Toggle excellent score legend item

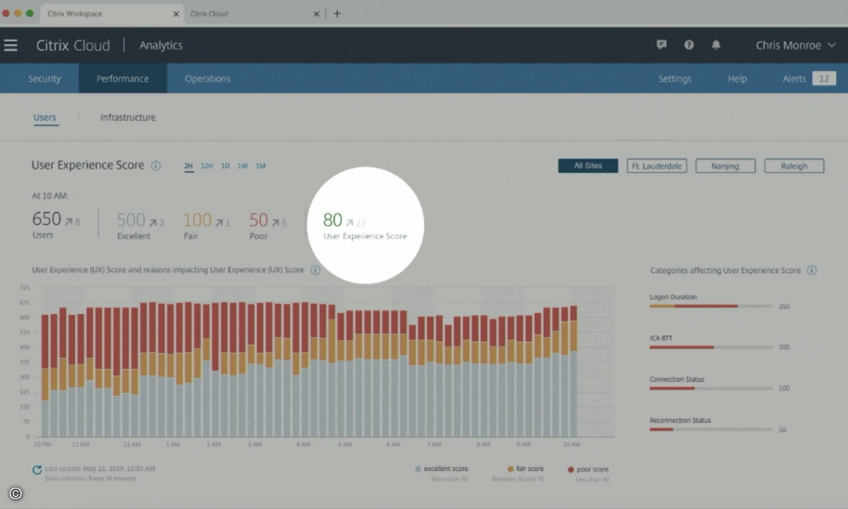tap(442, 469)
